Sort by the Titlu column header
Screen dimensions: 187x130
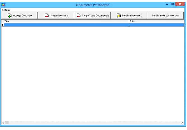pyautogui.click(x=66, y=21)
